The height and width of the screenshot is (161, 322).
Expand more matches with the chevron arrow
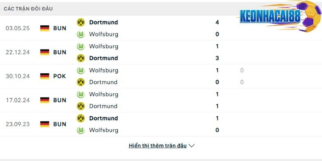coord(192,146)
